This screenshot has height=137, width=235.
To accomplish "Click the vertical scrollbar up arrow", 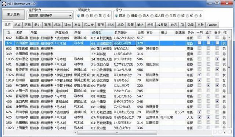I will coord(229,38).
